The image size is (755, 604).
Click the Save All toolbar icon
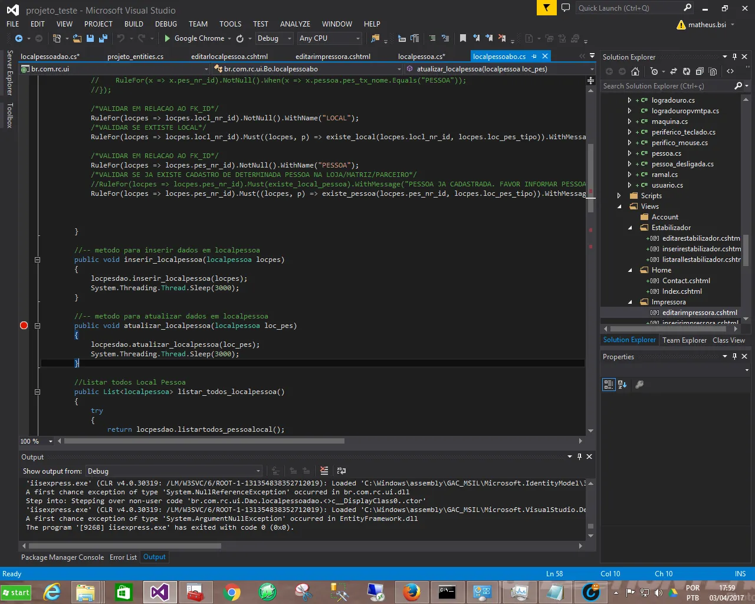[103, 38]
